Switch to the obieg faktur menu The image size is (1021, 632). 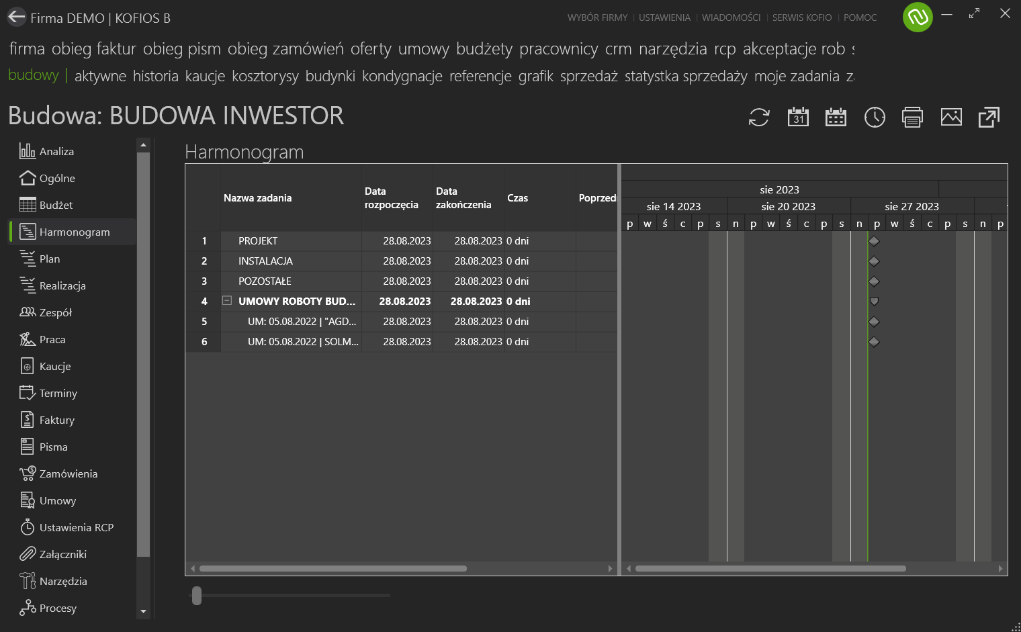(93, 49)
